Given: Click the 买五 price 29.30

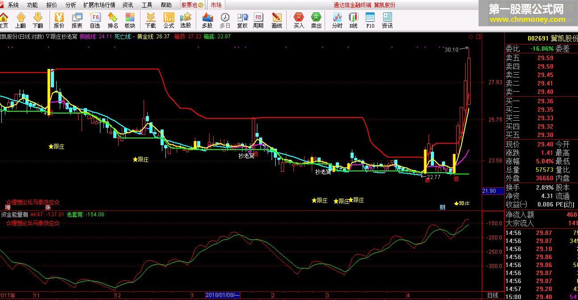Looking at the screenshot, I should pyautogui.click(x=545, y=135).
